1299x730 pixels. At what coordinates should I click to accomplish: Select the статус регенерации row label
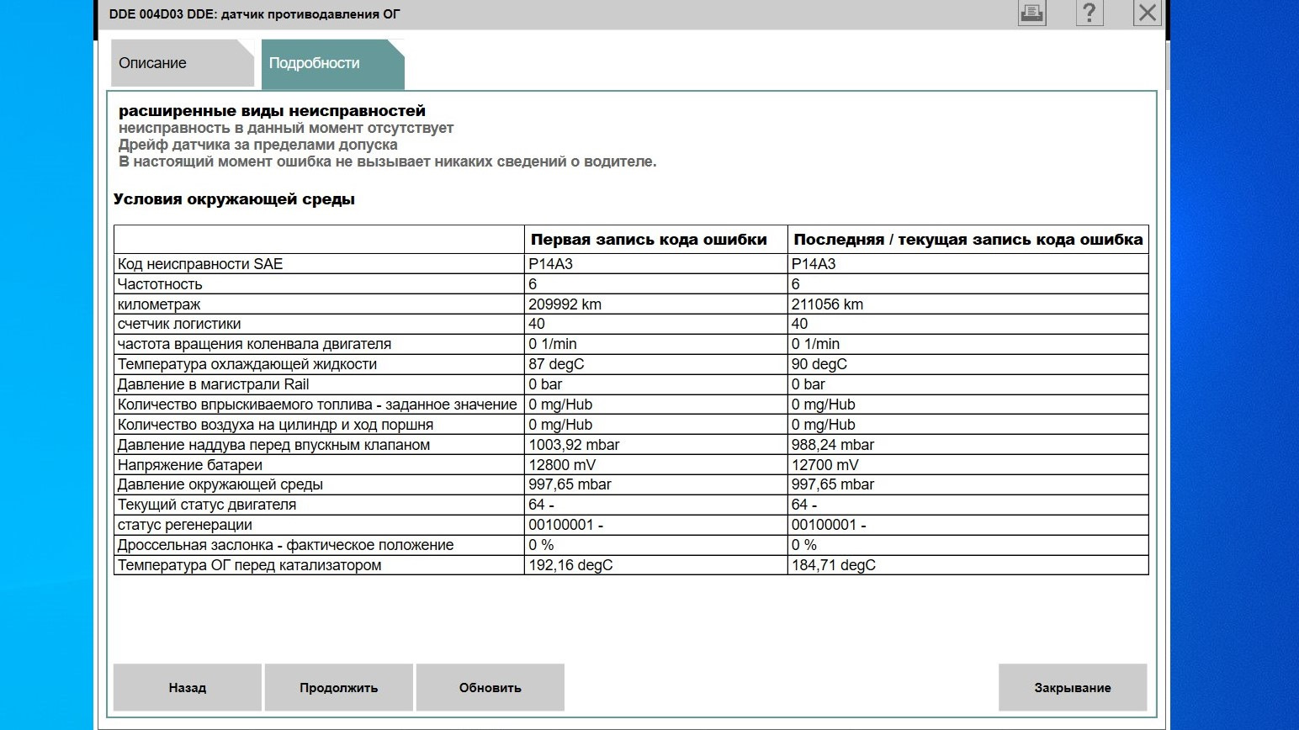185,525
